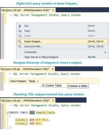Screen dimensions: 109x130
Task: Expand the Connection submenu arrow
Action: tap(105, 52)
